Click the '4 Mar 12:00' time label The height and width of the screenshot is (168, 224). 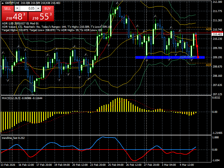click(x=187, y=165)
